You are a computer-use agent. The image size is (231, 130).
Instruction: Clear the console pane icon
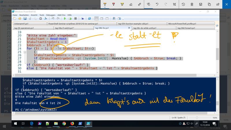[x=46, y=18]
